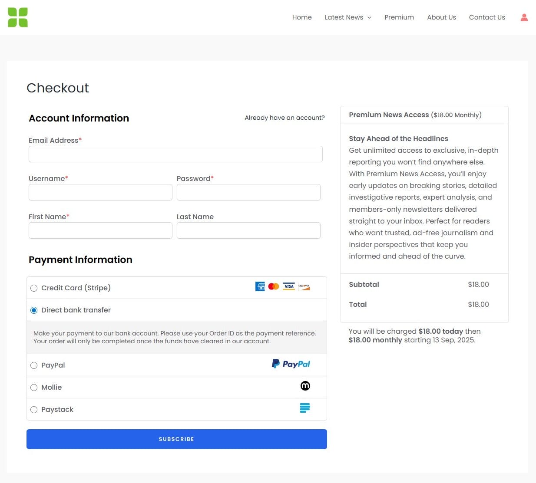Image resolution: width=536 pixels, height=483 pixels.
Task: Click the 'Already have an account?' link
Action: [285, 118]
